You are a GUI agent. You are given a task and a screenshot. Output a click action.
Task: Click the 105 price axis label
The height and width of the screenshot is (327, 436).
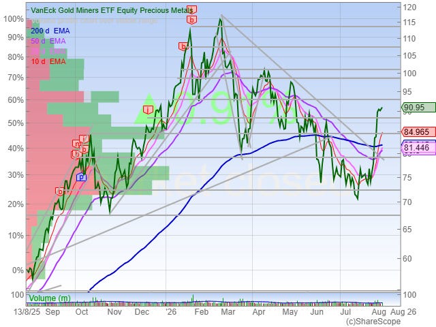[409, 56]
